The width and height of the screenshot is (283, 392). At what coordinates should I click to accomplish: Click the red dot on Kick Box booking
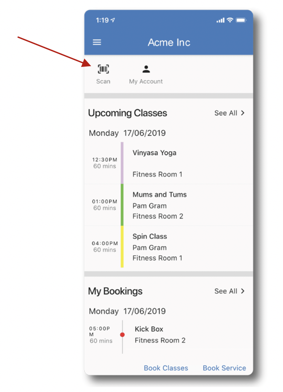pos(123,335)
